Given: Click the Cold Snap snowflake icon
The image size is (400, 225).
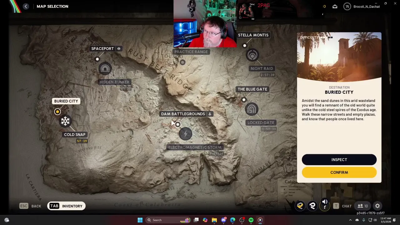Looking at the screenshot, I should 65,121.
